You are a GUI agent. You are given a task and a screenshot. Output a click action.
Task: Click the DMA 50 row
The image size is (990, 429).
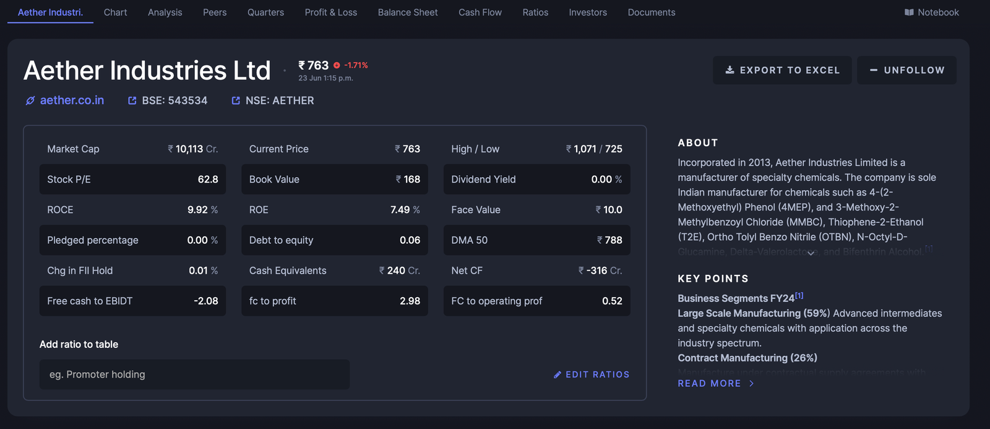tap(537, 240)
